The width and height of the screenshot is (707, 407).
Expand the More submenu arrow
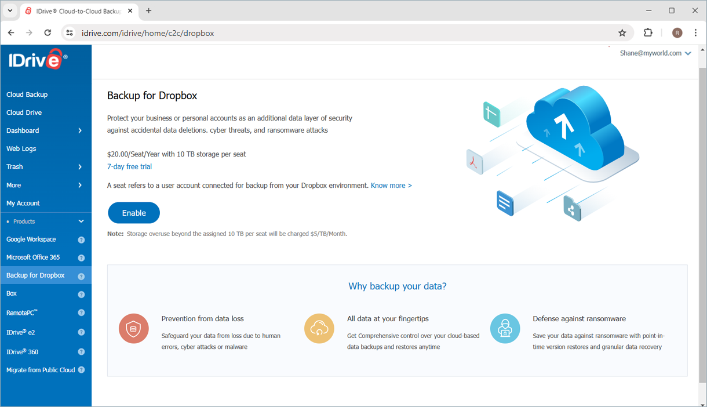click(x=80, y=186)
